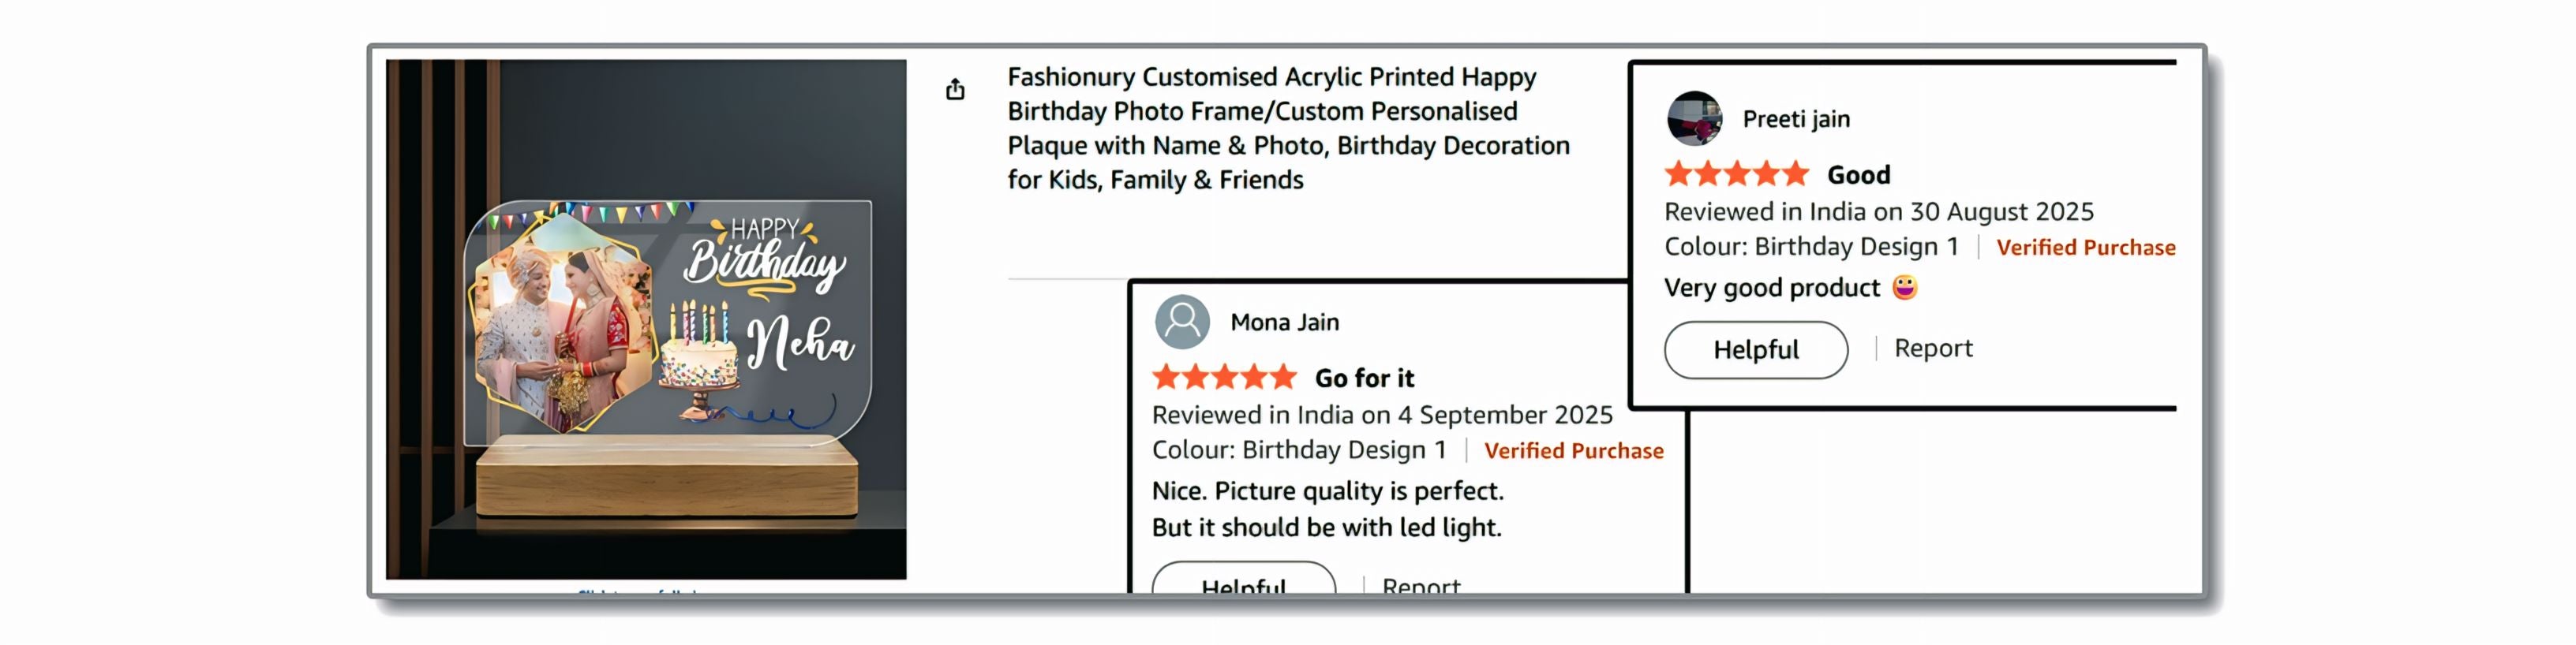
Task: Open Mona Jain's reviewer profile name
Action: coord(1284,322)
